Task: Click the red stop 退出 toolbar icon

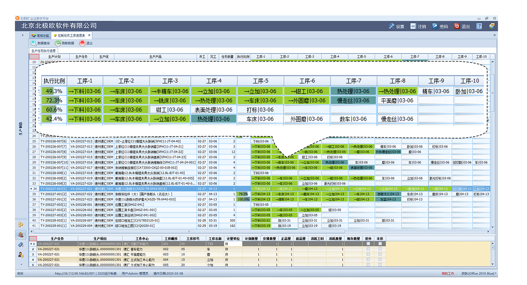Action: coord(82,43)
